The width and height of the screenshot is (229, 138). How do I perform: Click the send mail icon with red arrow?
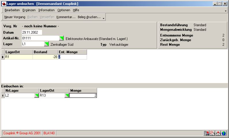click(218, 133)
